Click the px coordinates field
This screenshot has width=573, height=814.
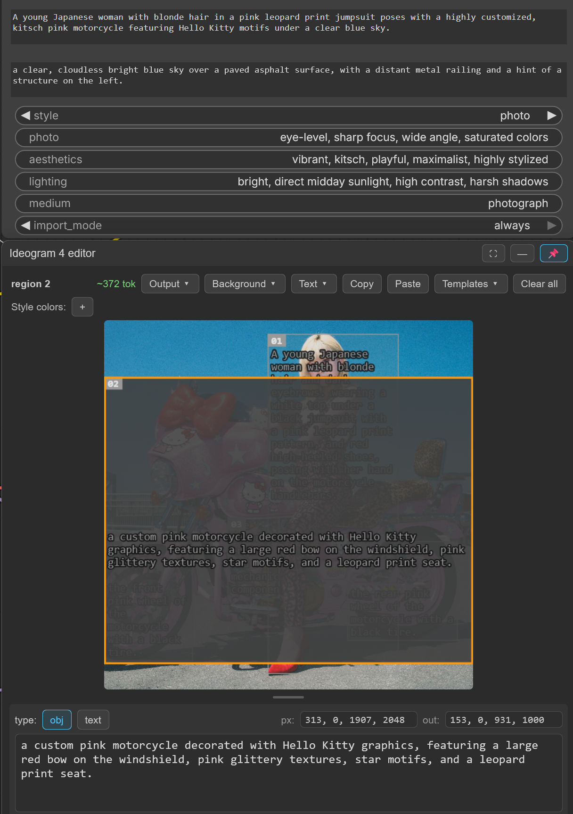pyautogui.click(x=358, y=720)
